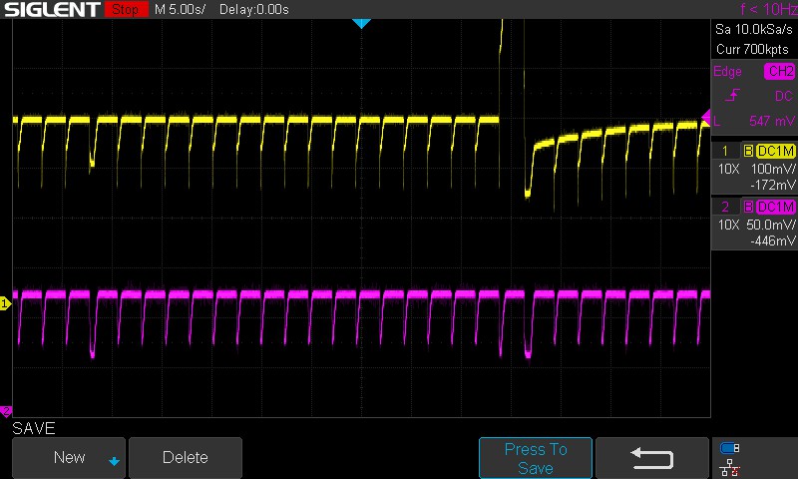Click the yellow channel 1 ground marker

(5, 304)
